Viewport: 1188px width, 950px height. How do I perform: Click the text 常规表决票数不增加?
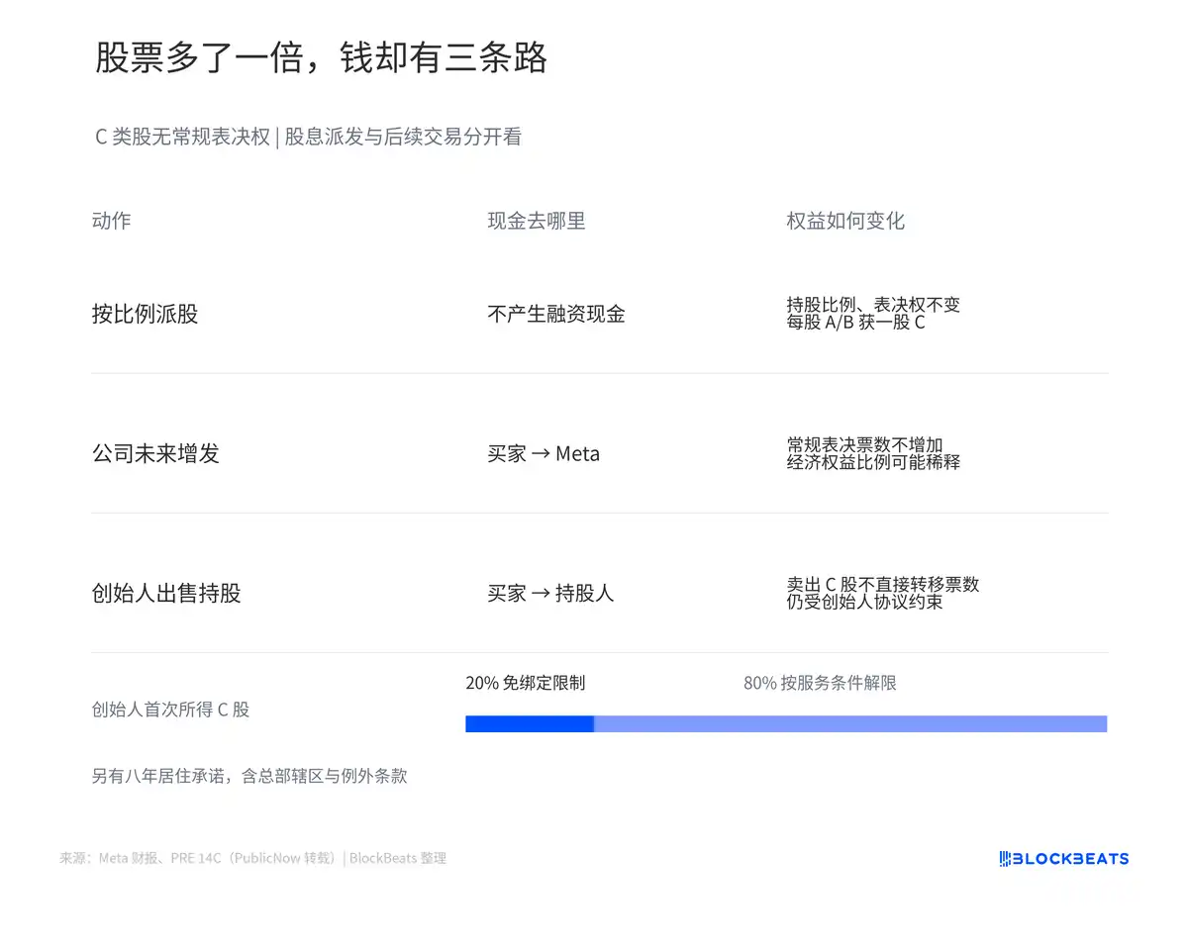coord(864,444)
